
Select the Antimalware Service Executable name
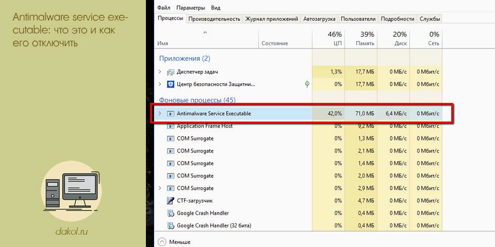tap(213, 113)
